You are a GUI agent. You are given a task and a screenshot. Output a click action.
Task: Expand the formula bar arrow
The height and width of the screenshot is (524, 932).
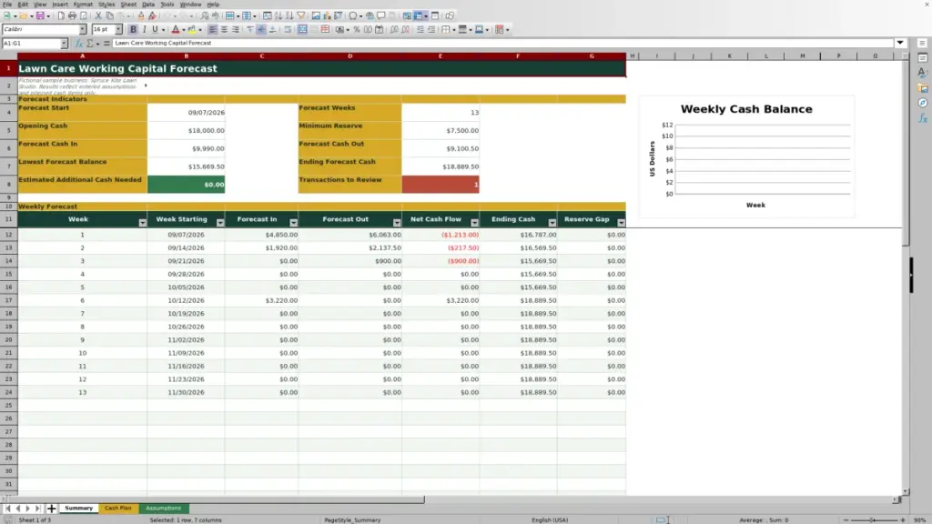pyautogui.click(x=900, y=43)
